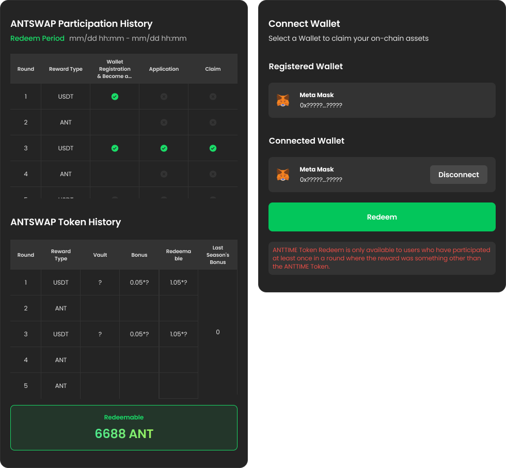
Task: Click round 3 Claim green checkmark
Action: (x=213, y=148)
